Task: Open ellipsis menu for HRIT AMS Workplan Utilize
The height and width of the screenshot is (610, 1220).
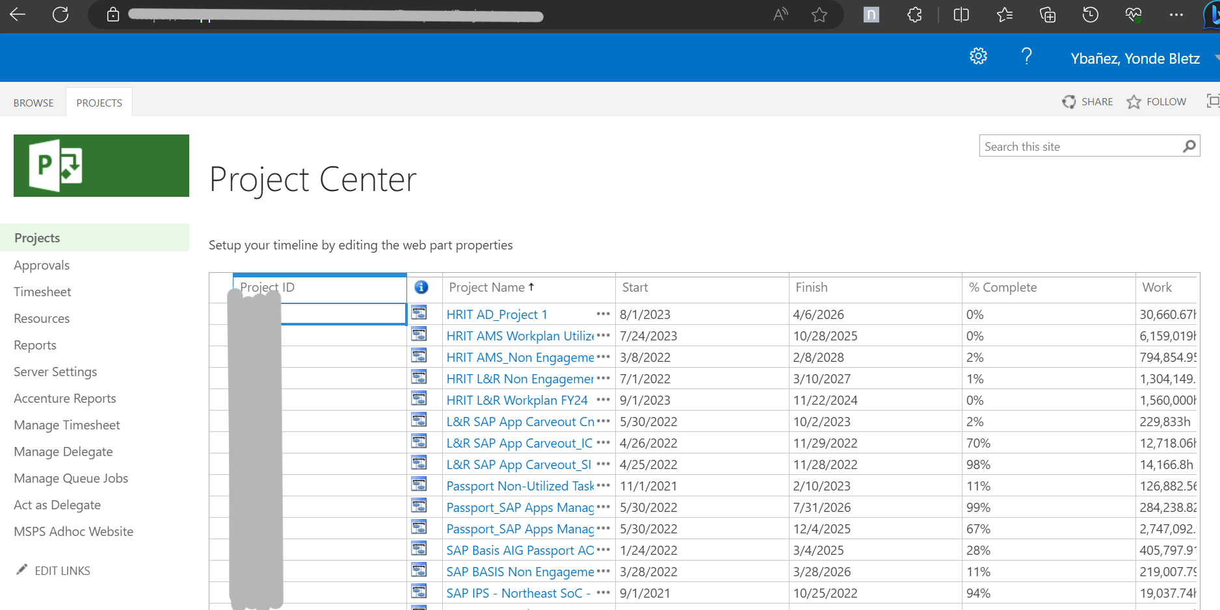Action: (x=603, y=336)
